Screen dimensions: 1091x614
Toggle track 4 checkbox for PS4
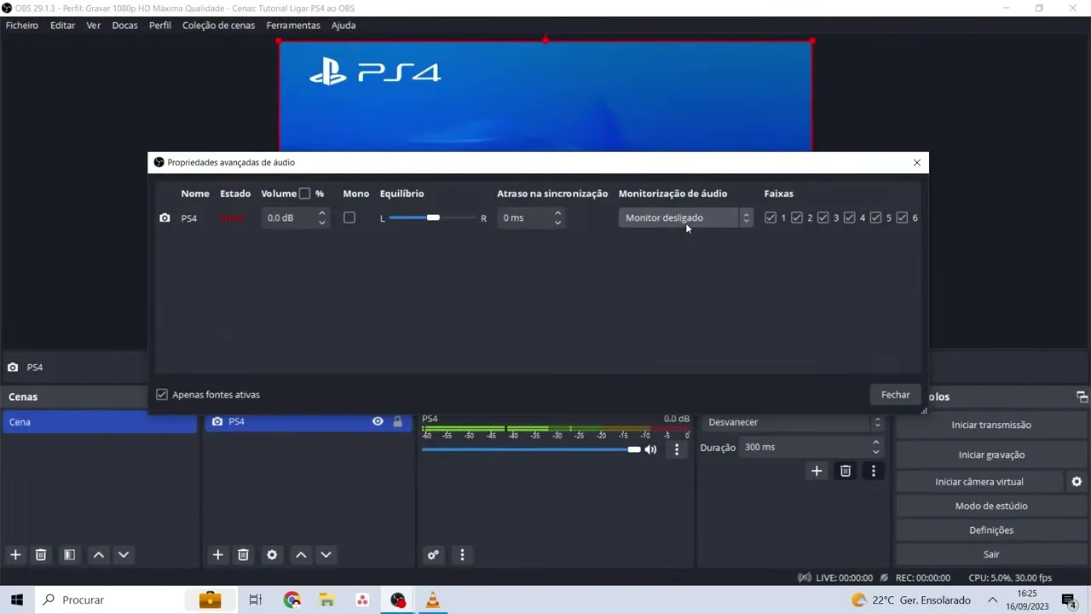[x=850, y=217]
